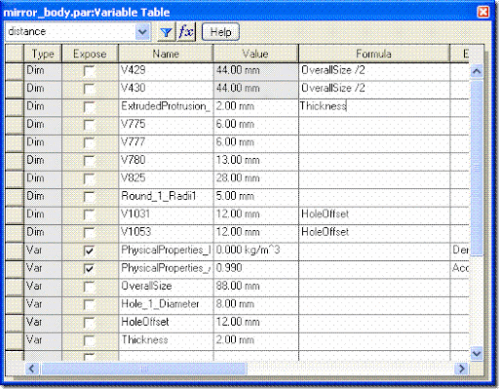The width and height of the screenshot is (499, 389).
Task: Check Expose for V775 row
Action: coord(89,125)
